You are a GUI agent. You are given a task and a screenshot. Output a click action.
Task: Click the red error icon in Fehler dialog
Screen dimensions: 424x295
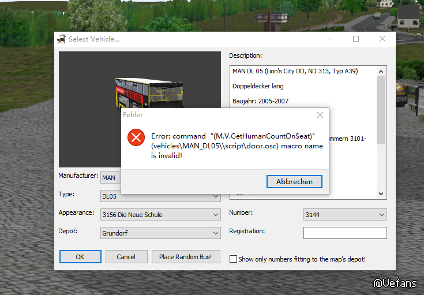click(136, 137)
